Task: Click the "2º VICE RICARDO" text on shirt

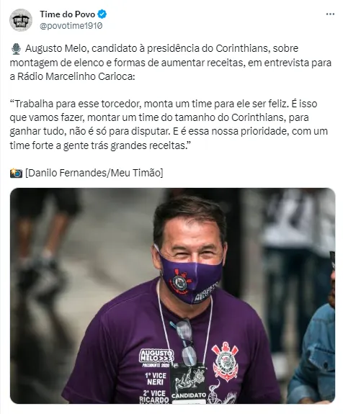Action: pyautogui.click(x=154, y=396)
